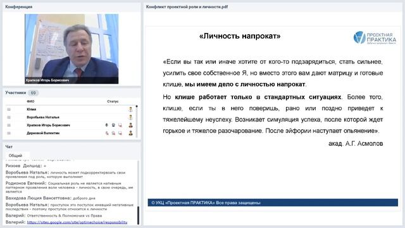The width and height of the screenshot is (405, 228).
Task: Click the participant avatar icon for Воробьева Наталья
Action: [131, 117]
